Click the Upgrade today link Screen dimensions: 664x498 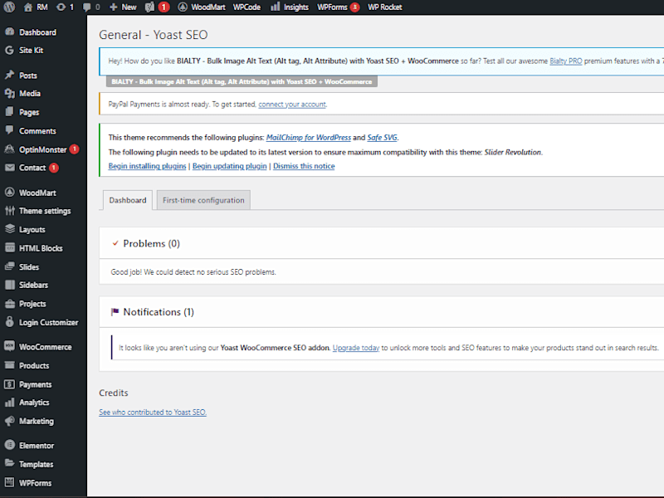(356, 348)
